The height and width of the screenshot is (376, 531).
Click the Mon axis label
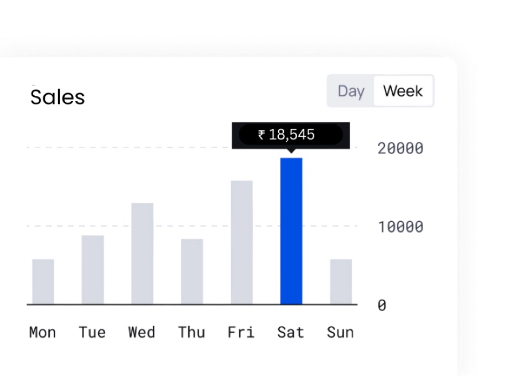click(43, 332)
